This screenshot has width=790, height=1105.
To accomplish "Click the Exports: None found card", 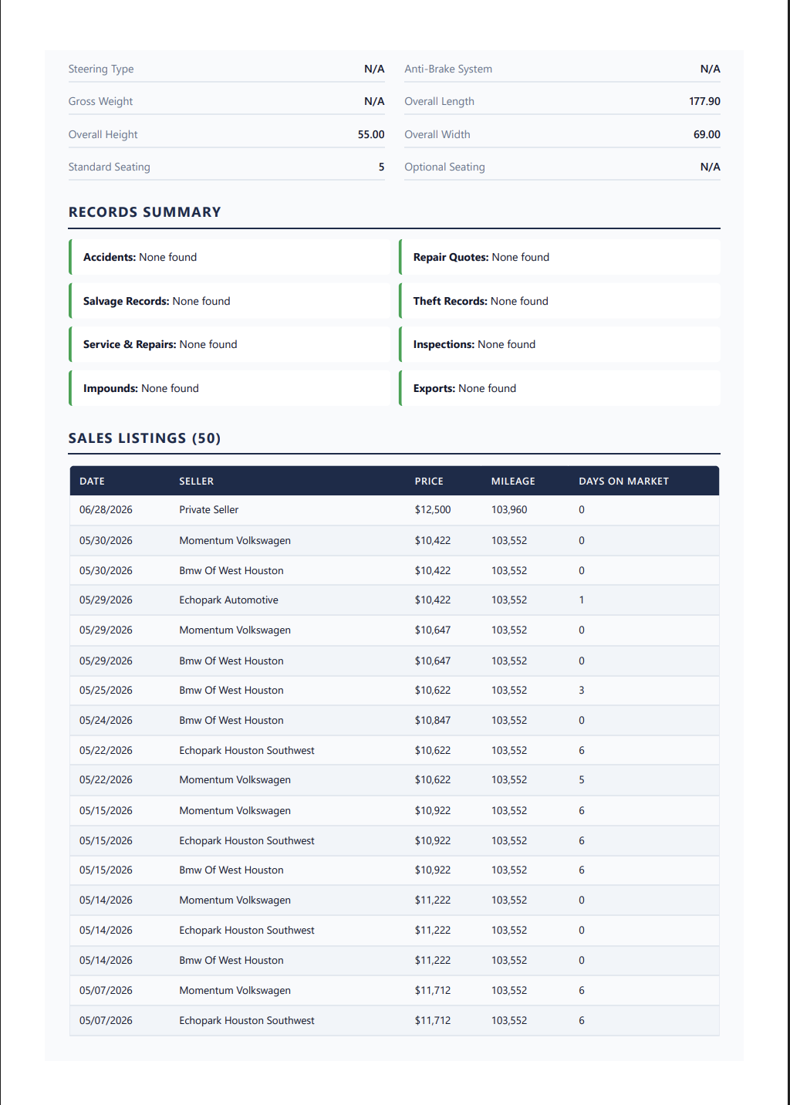I will [559, 388].
